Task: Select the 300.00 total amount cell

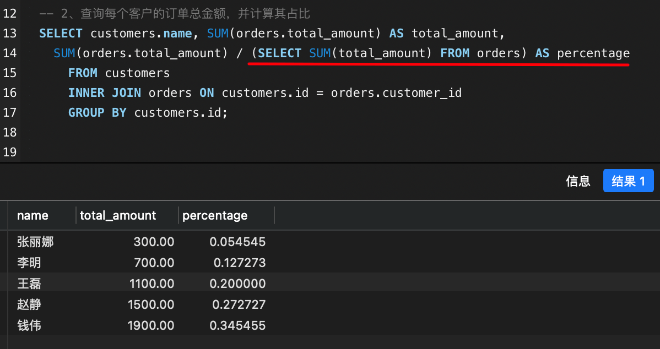Action: click(154, 242)
